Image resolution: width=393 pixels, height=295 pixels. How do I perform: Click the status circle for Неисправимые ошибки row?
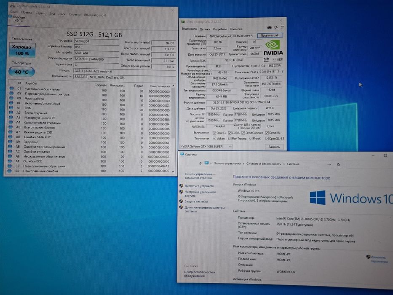click(10, 171)
